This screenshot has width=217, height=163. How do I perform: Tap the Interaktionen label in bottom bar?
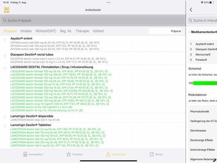(x=119, y=154)
